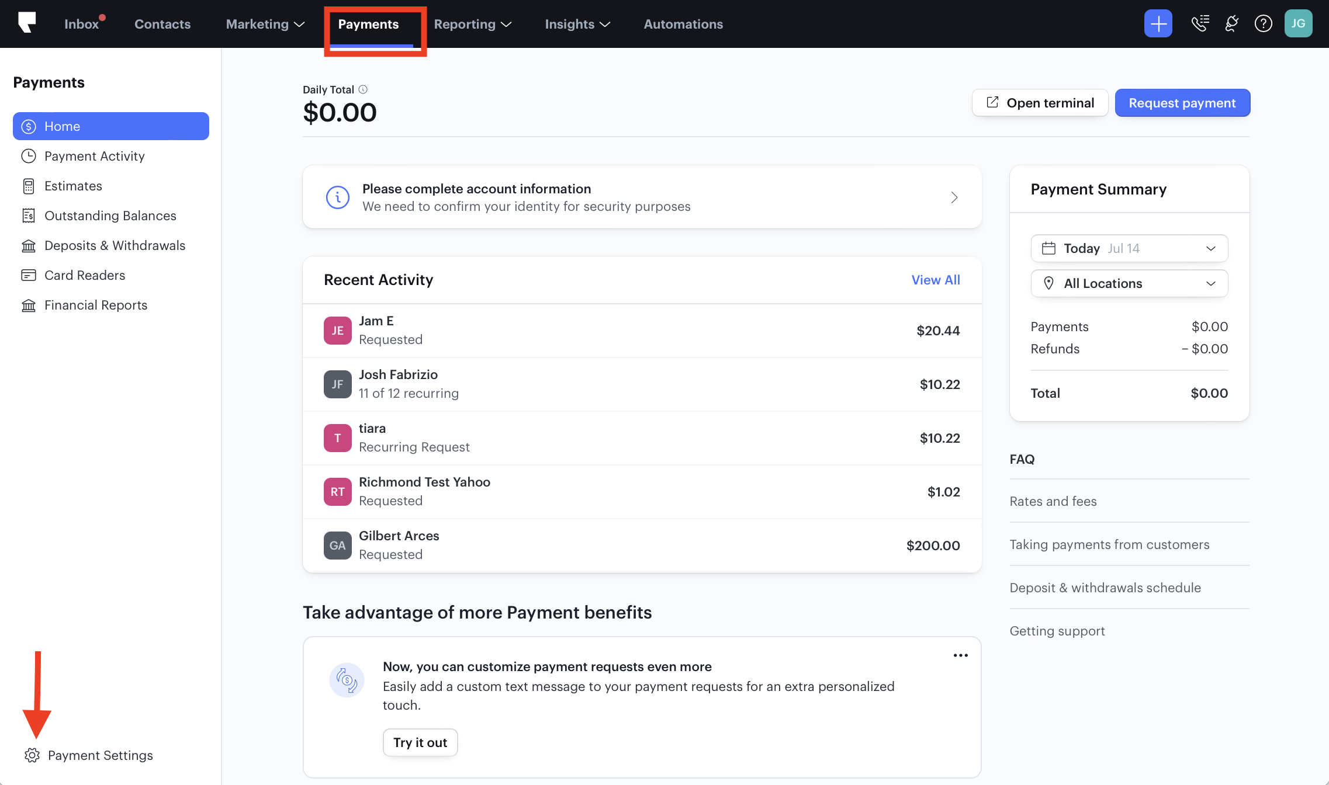The width and height of the screenshot is (1329, 785).
Task: Click the Daily Total info icon
Action: click(363, 89)
